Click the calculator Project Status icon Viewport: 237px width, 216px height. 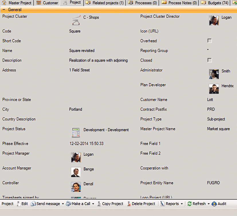click(x=76, y=133)
